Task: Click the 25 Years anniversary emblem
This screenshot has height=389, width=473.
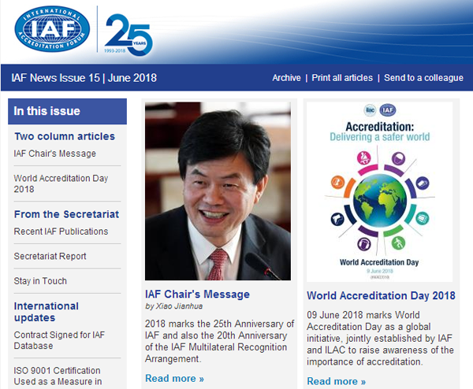Action: 127,33
